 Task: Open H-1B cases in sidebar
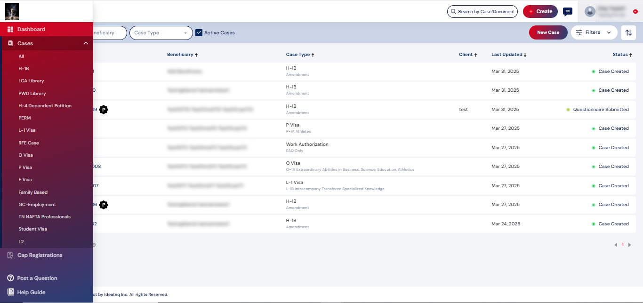click(x=24, y=69)
